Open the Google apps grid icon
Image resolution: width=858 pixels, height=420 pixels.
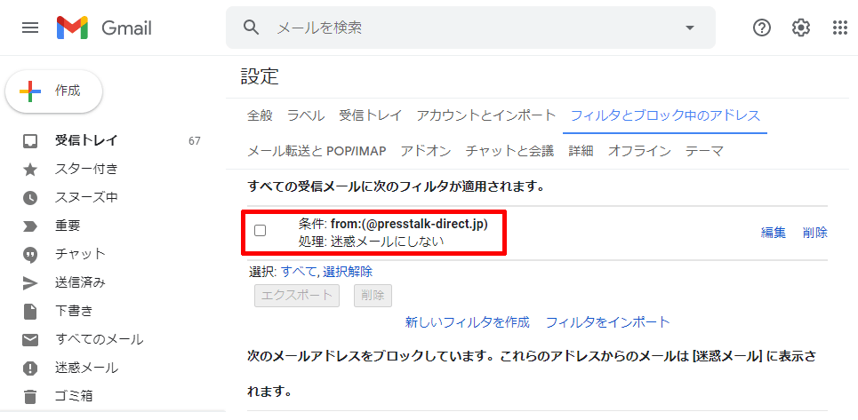coord(840,28)
